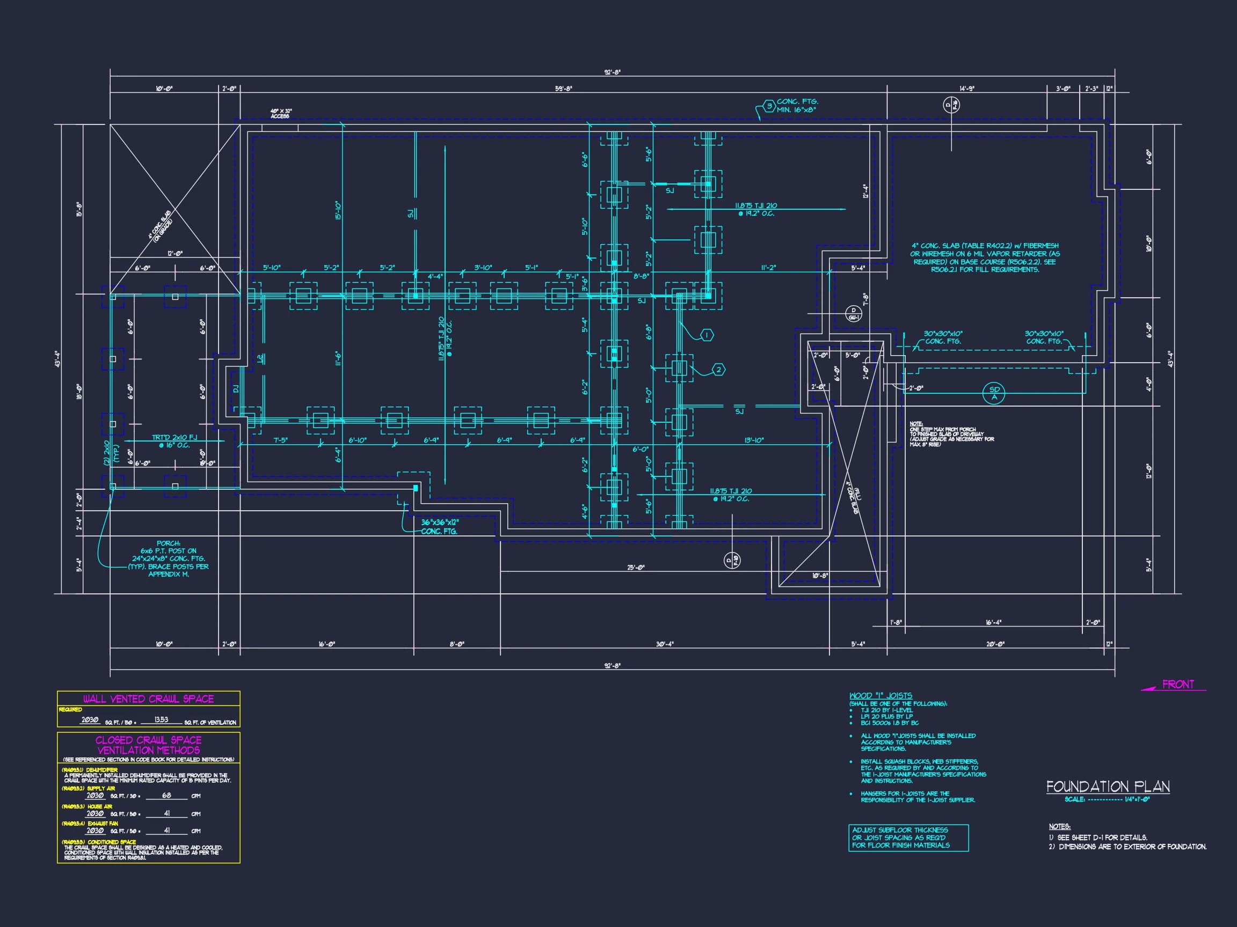Click the 48" x 32" ACCESS label
The height and width of the screenshot is (927, 1237).
pyautogui.click(x=281, y=113)
